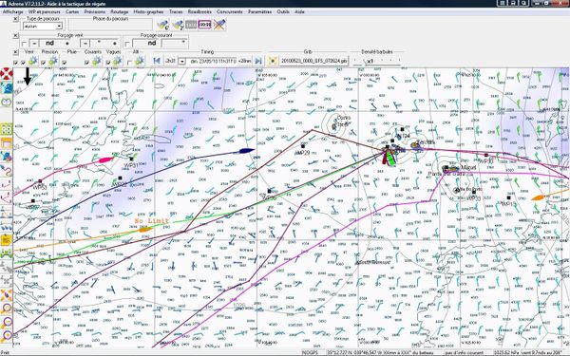Enable the Forçage courant checkbox
Screen dimensions: 570x356
tap(127, 44)
